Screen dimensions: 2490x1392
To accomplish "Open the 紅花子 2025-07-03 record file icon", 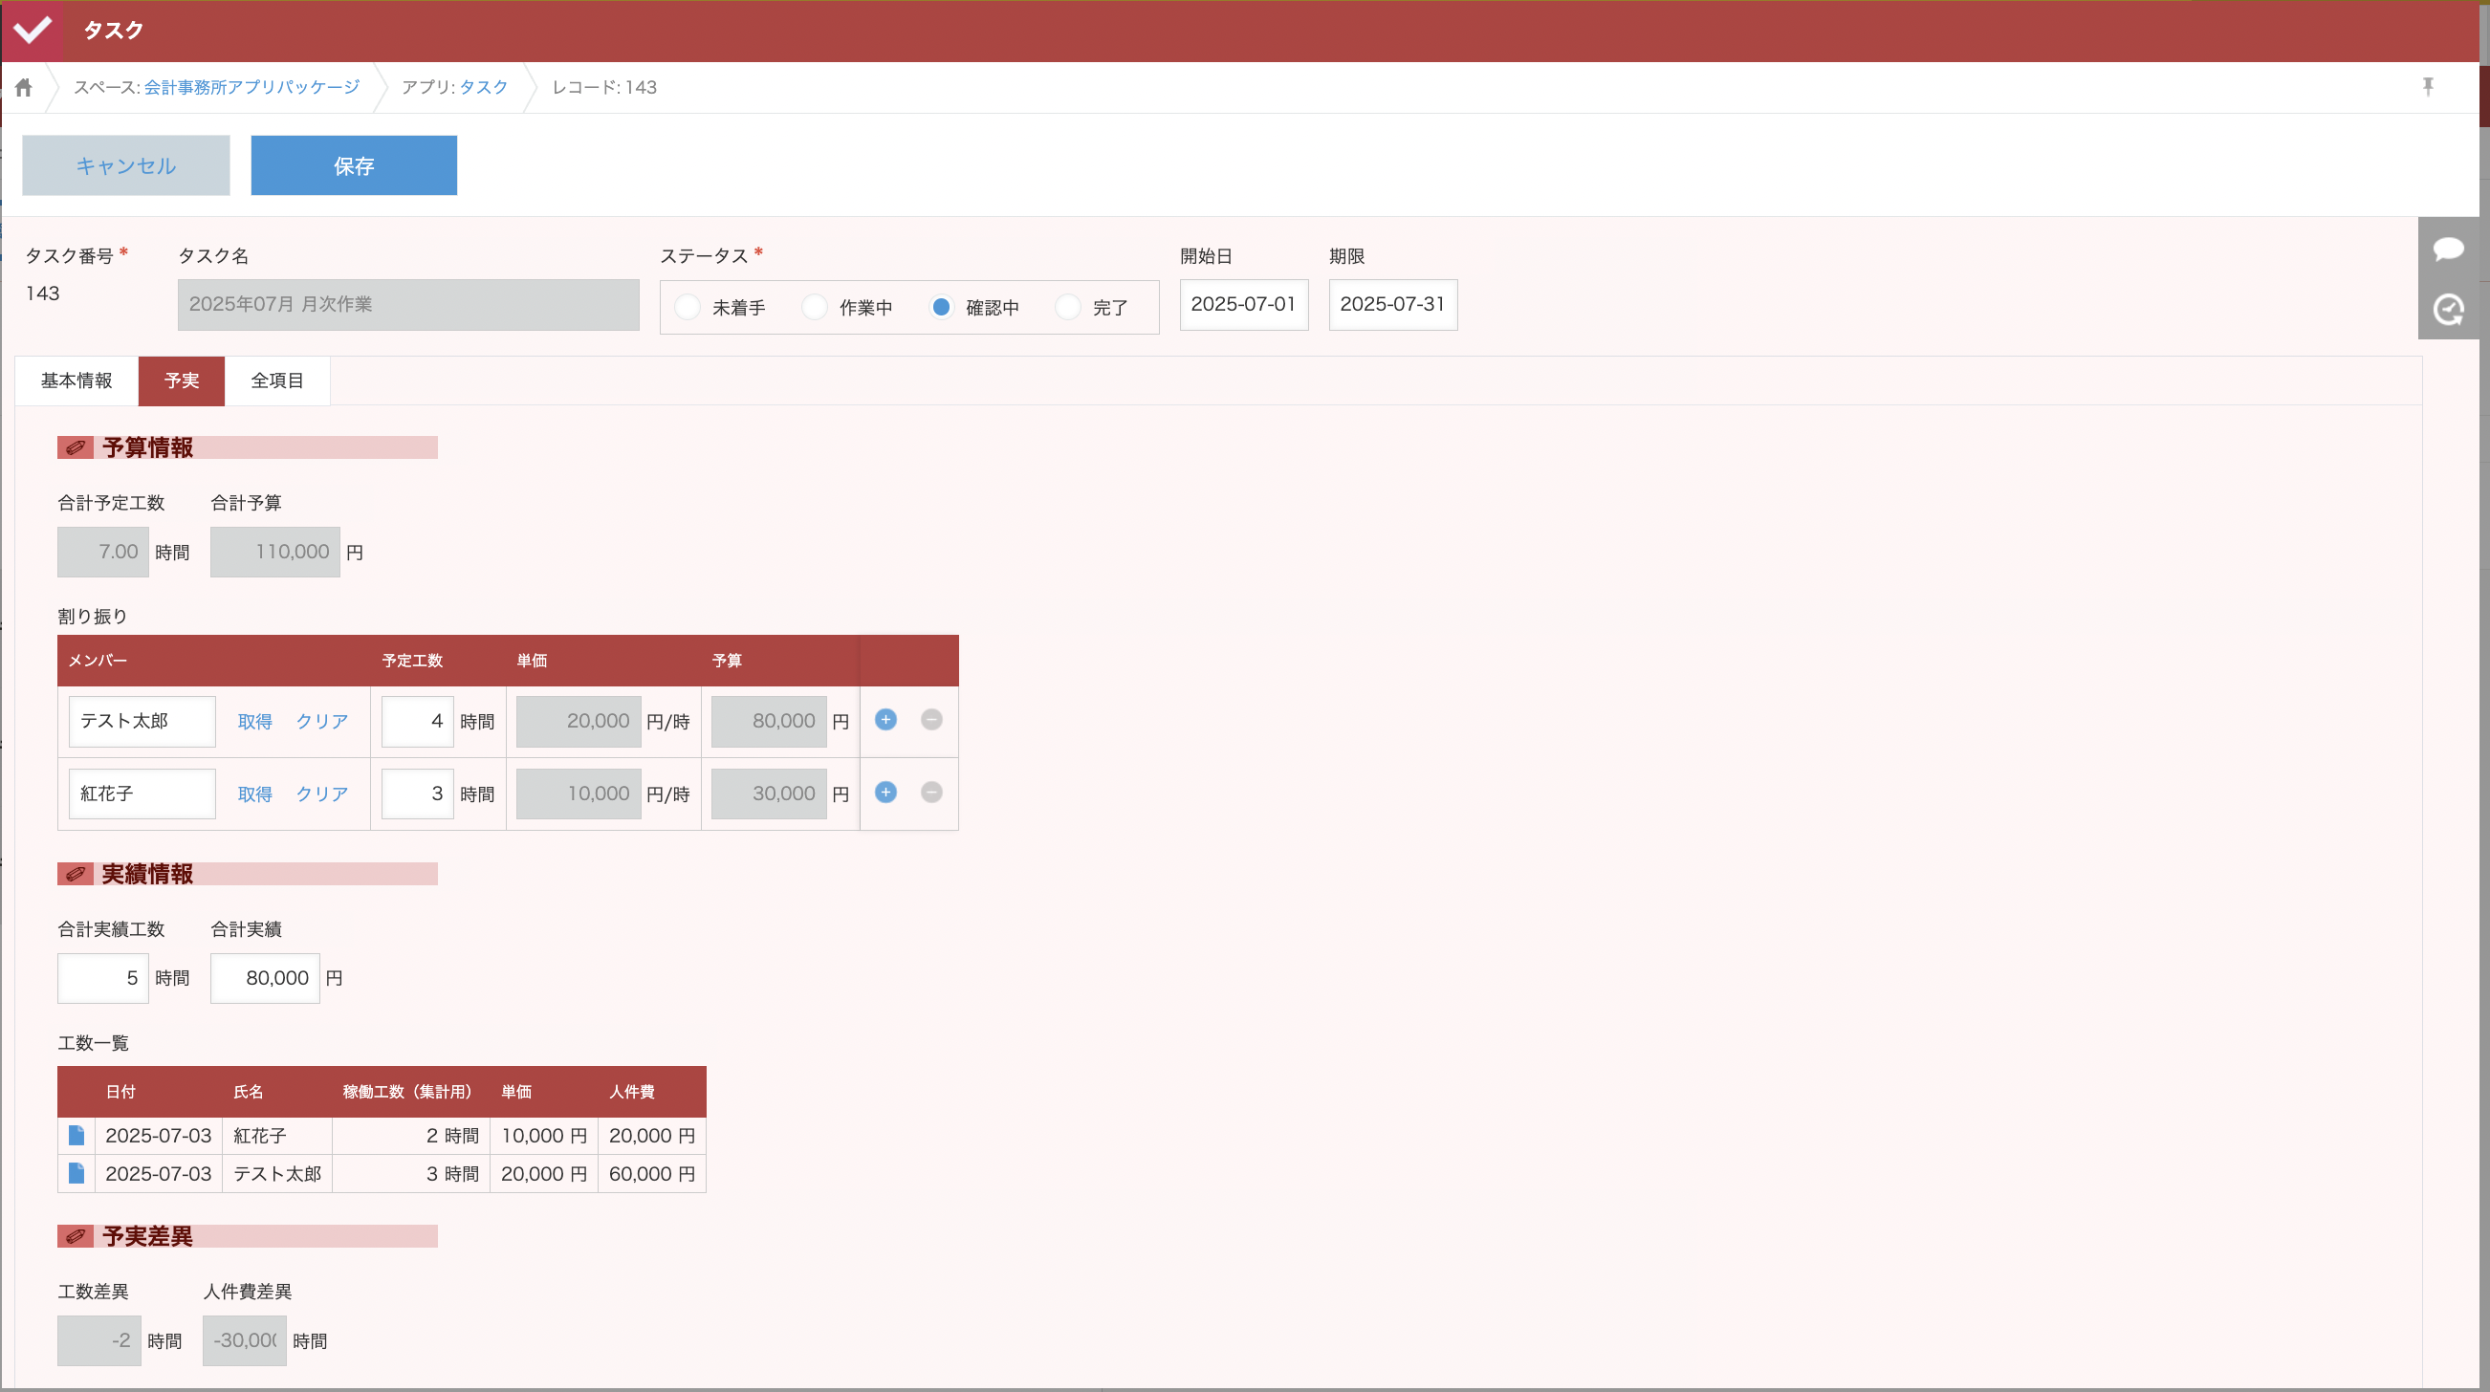I will click(76, 1134).
